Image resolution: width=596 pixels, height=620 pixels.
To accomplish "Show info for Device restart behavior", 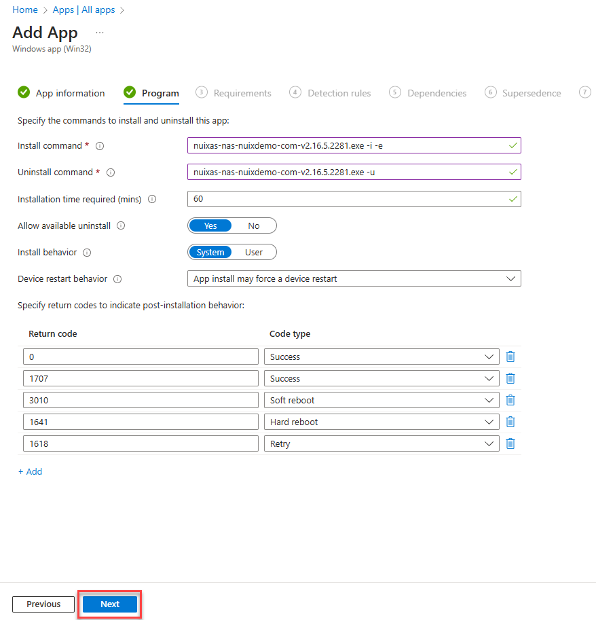I will coord(117,279).
